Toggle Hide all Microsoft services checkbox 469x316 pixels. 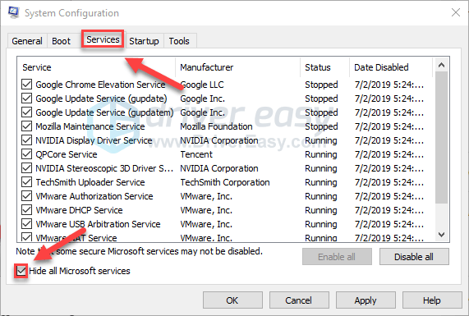[x=21, y=271]
